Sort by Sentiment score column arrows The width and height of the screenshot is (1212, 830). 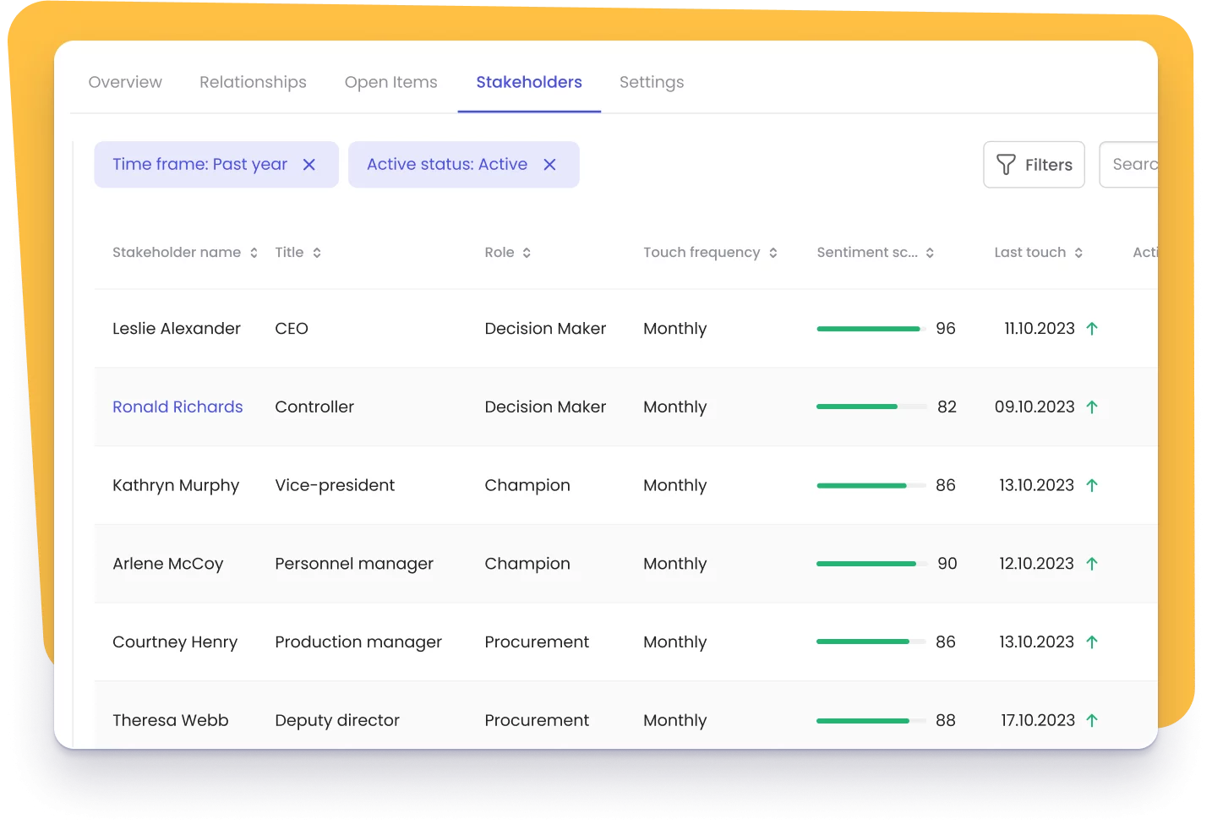pos(930,253)
